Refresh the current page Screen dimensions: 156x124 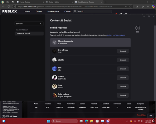9,7
